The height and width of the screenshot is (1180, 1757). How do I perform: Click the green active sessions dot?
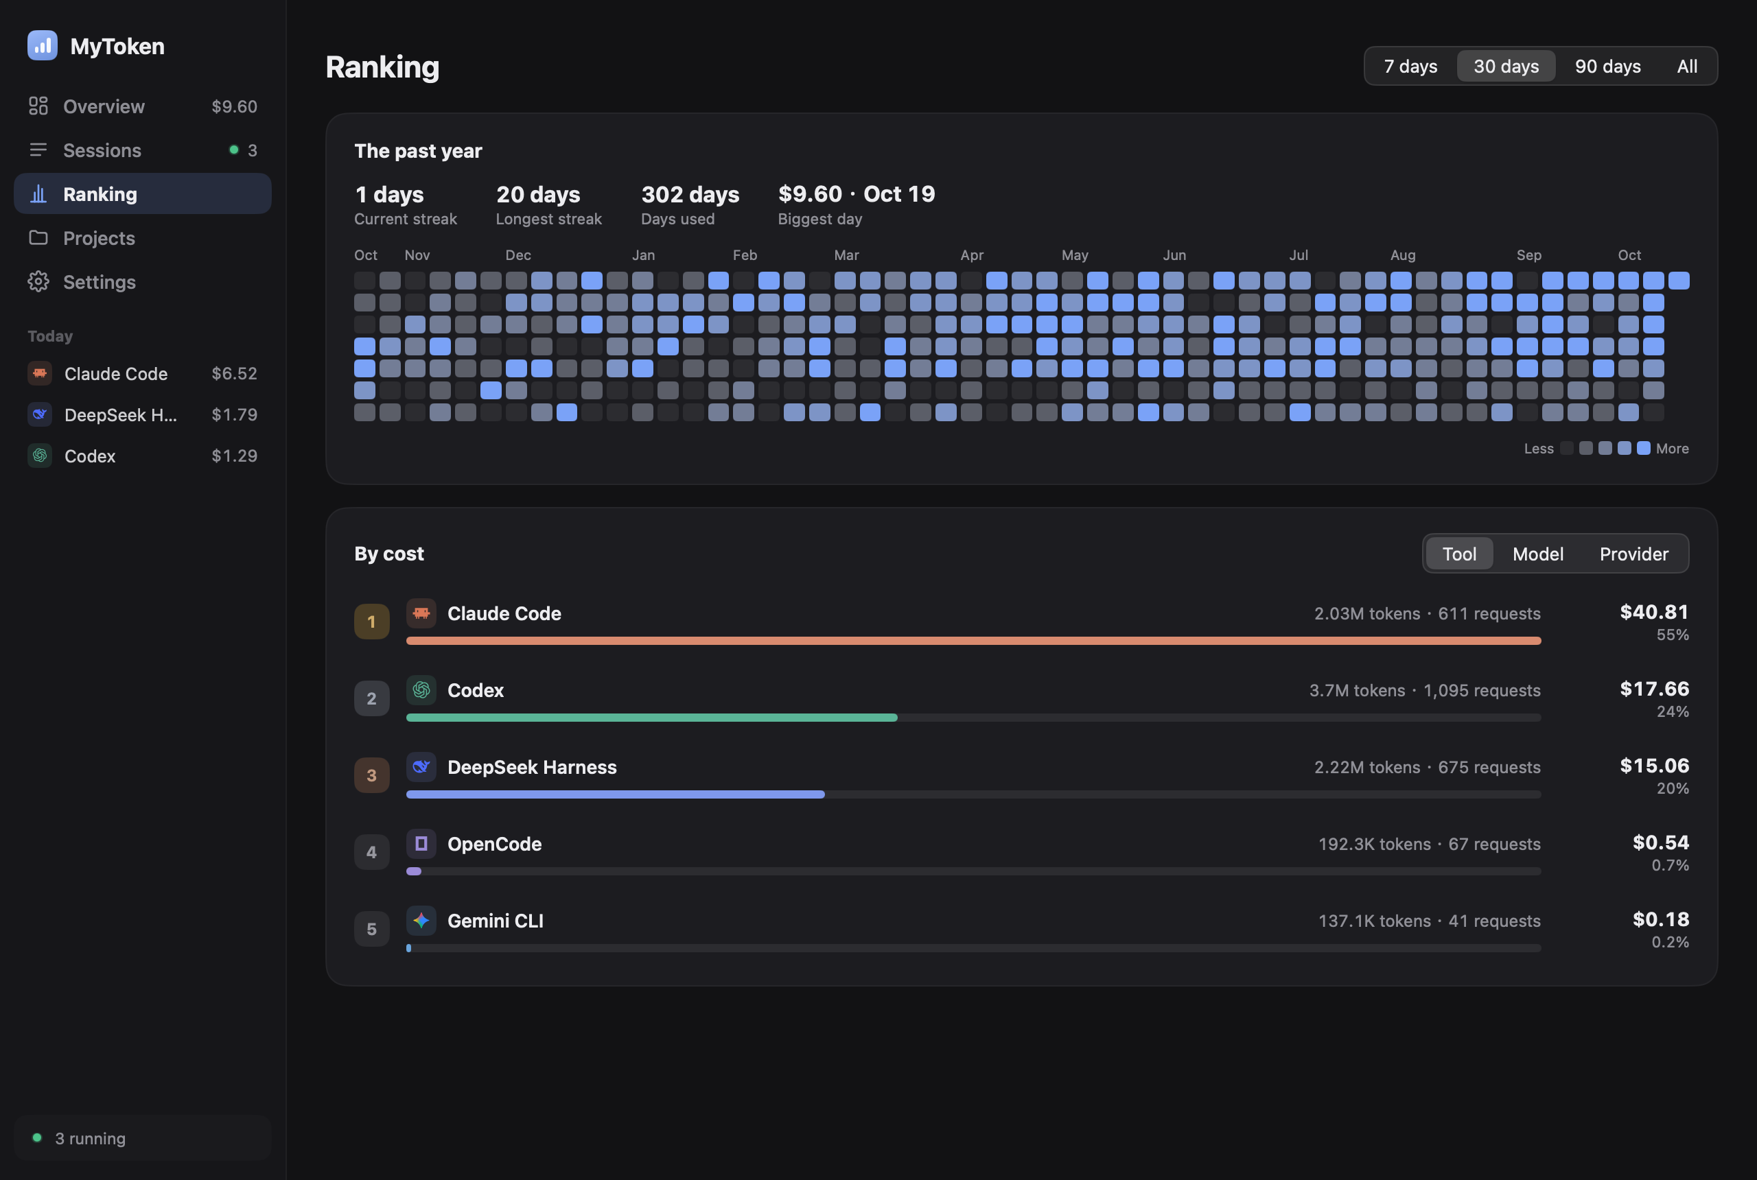[x=234, y=150]
